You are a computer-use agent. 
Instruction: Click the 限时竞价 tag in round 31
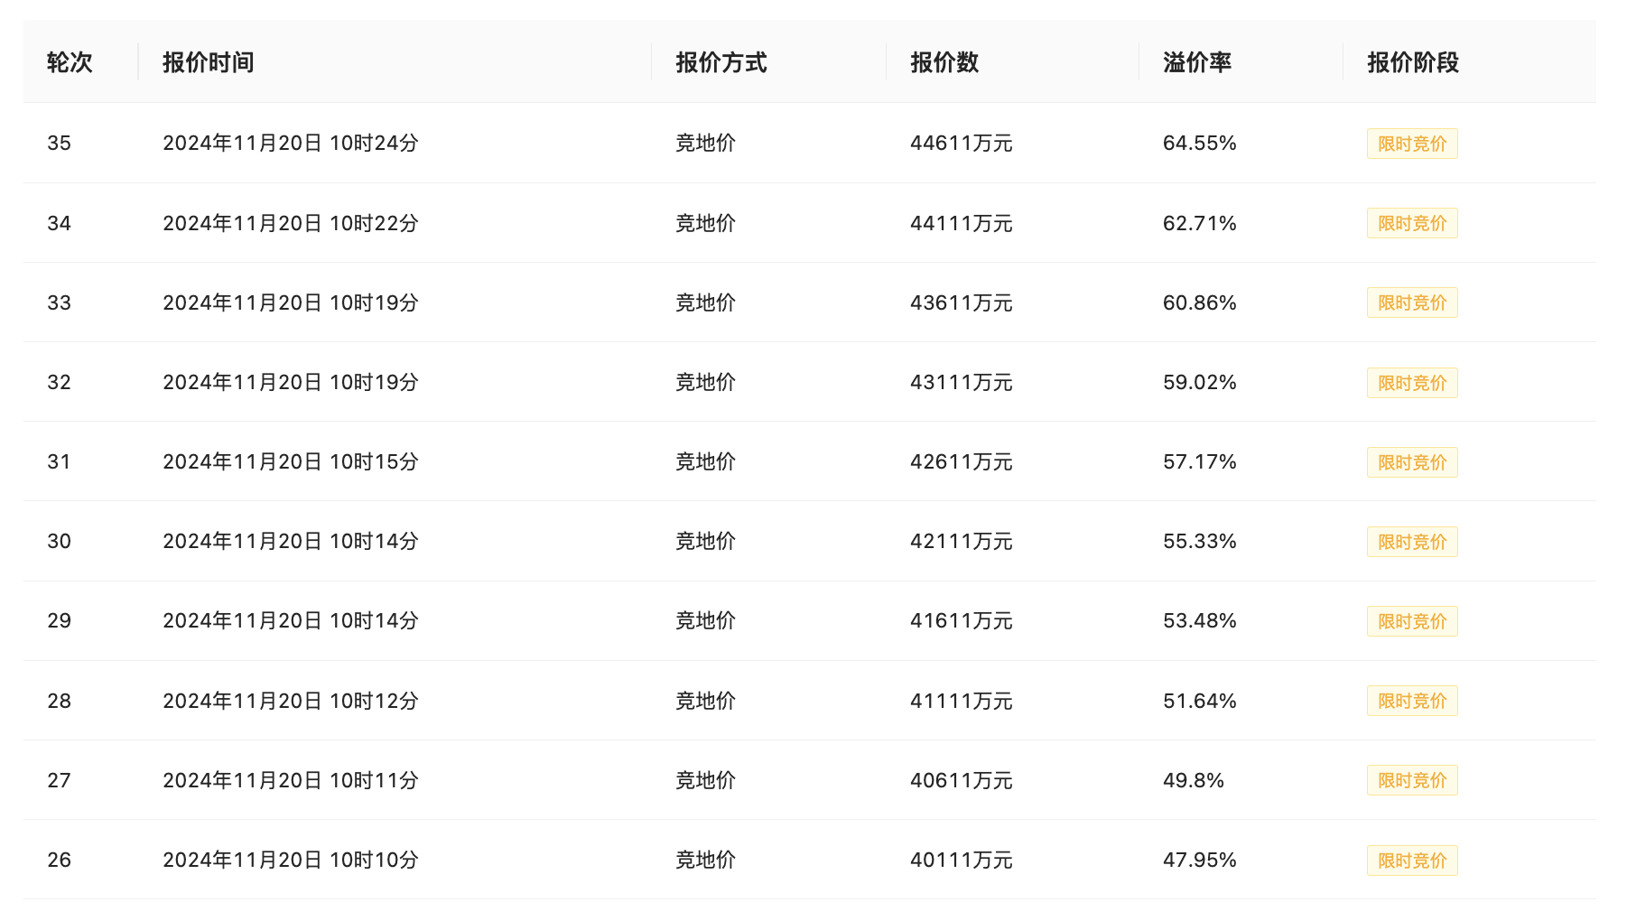click(x=1412, y=462)
